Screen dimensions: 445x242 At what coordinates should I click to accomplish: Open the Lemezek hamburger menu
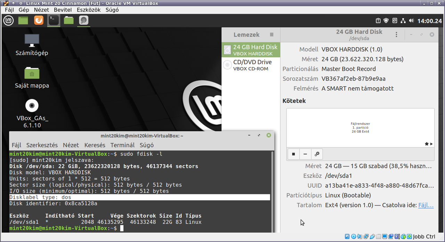[272, 35]
